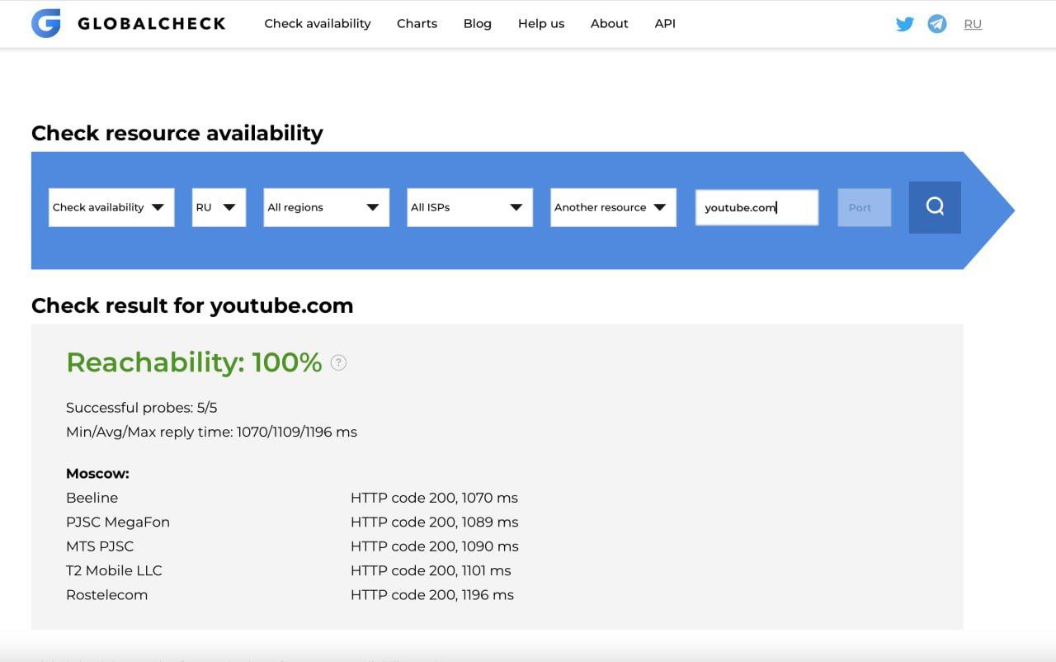The image size is (1056, 662).
Task: Expand the Another resource dropdown
Action: 613,207
